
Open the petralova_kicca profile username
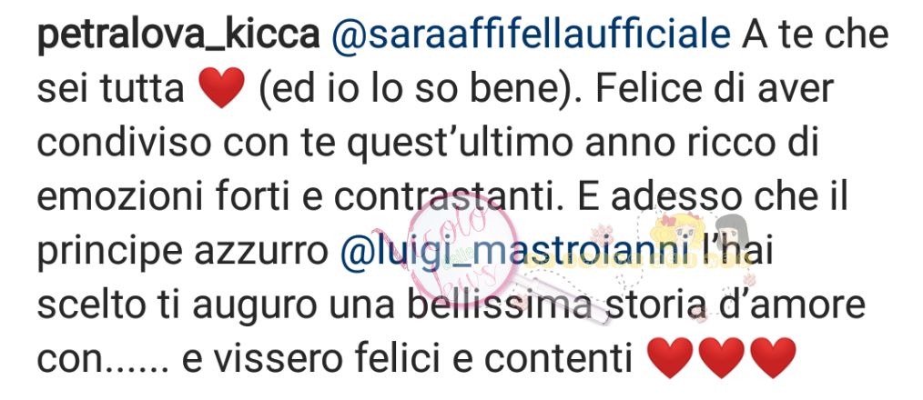tap(178, 37)
